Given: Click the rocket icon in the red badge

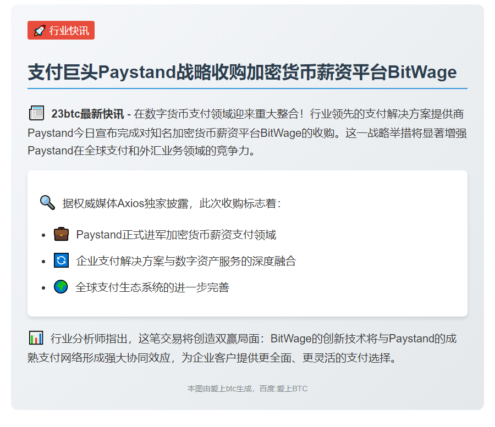Looking at the screenshot, I should click(x=40, y=31).
